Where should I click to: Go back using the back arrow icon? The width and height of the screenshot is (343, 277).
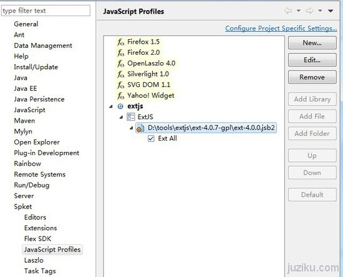(x=288, y=11)
